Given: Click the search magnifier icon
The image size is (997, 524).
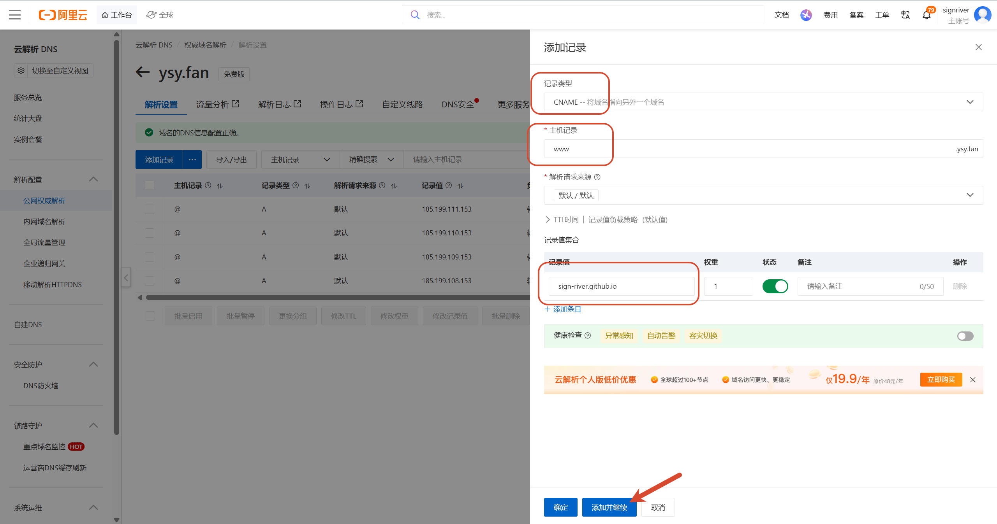Looking at the screenshot, I should pos(415,15).
